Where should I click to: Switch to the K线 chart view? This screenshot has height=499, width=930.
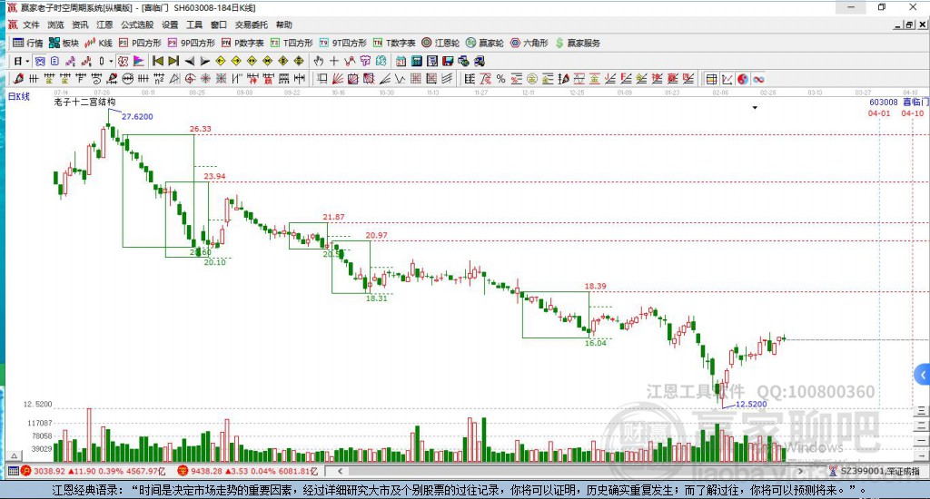[98, 43]
